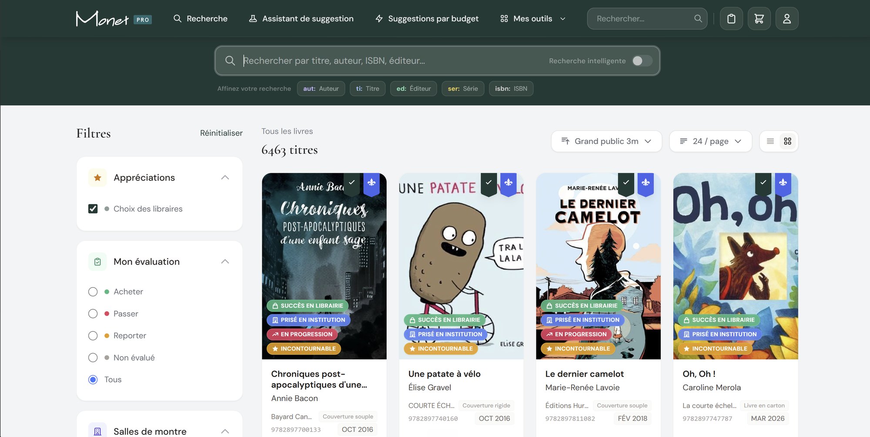Image resolution: width=870 pixels, height=437 pixels.
Task: Click fleur-de-lys ribbon on Une patate à vélo
Action: pos(509,184)
